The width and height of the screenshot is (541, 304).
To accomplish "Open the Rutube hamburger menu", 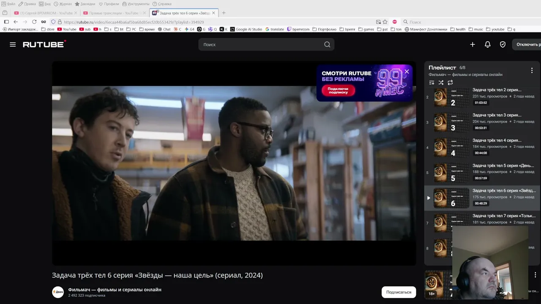I will [x=13, y=44].
